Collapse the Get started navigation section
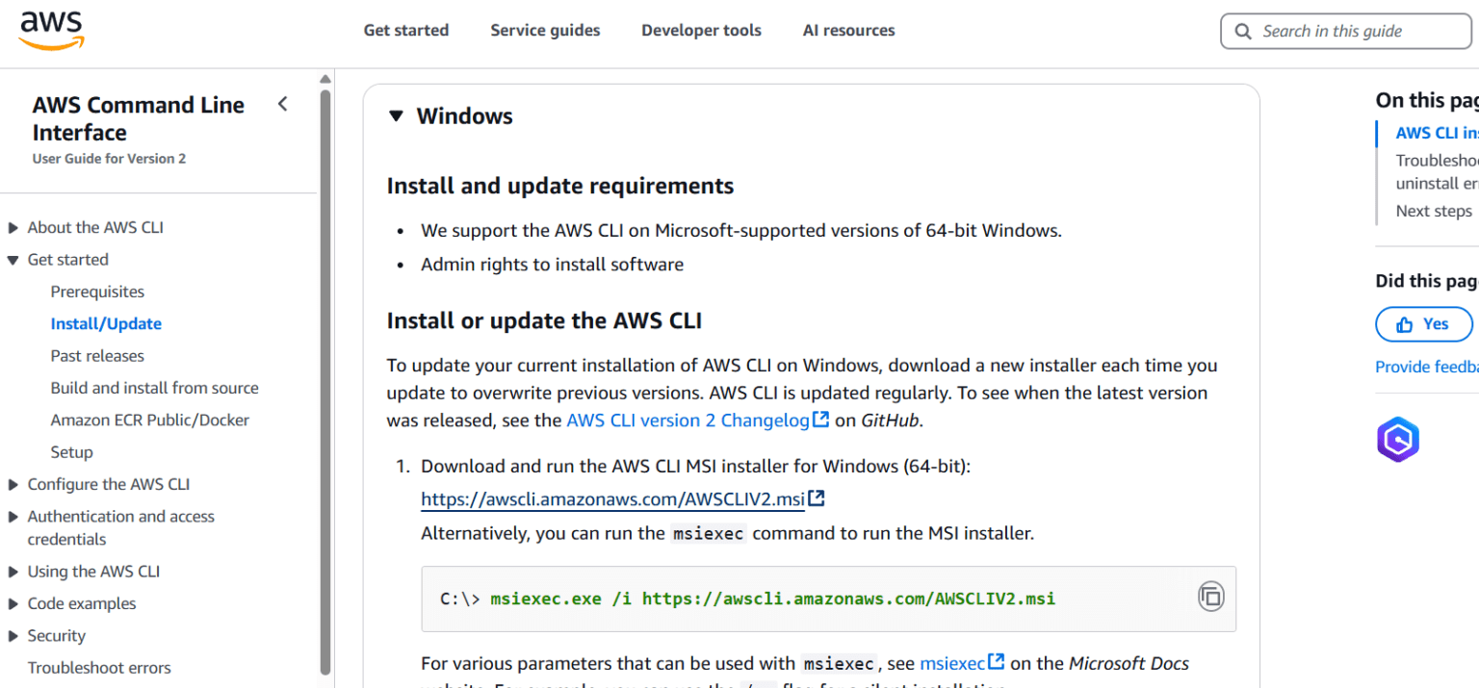The width and height of the screenshot is (1479, 688). [14, 259]
